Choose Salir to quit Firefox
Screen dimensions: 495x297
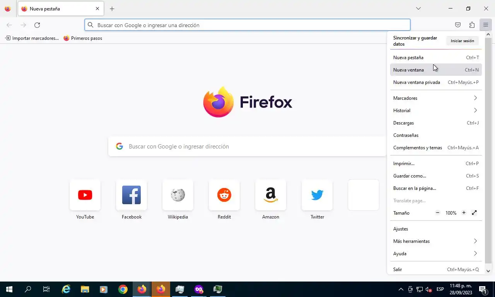pyautogui.click(x=436, y=270)
